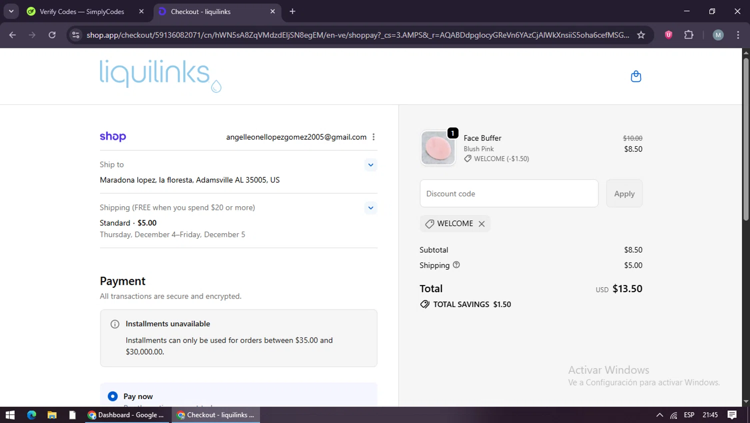The width and height of the screenshot is (750, 423).
Task: Click the Total $13.50 amount
Action: (x=627, y=289)
